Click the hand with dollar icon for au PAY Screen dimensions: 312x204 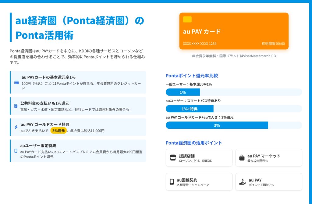(x=243, y=182)
